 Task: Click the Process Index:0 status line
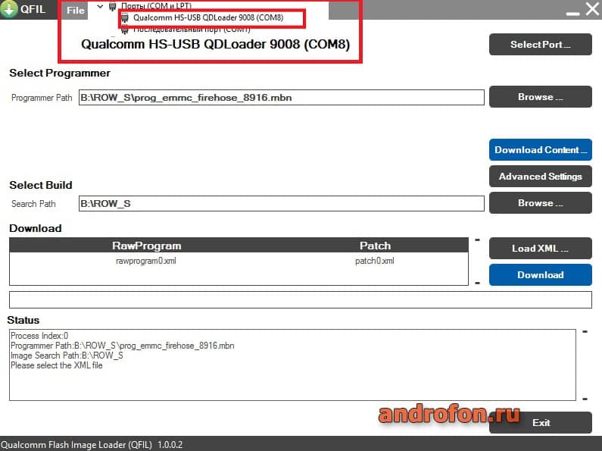point(39,335)
